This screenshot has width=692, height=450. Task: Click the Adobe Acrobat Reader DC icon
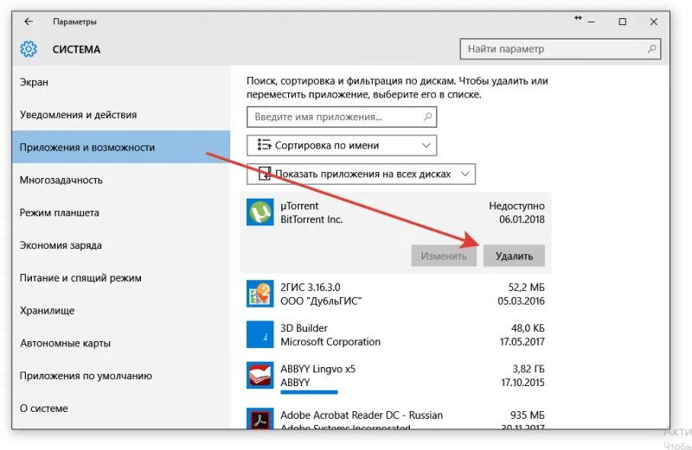tap(260, 419)
